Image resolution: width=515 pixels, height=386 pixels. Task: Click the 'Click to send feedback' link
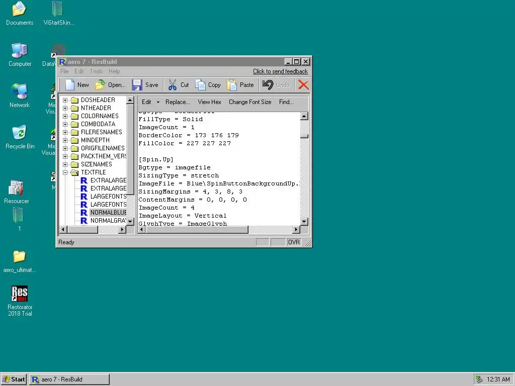(x=280, y=71)
